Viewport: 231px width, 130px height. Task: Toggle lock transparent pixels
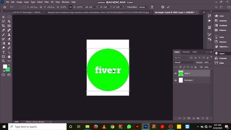180,67
